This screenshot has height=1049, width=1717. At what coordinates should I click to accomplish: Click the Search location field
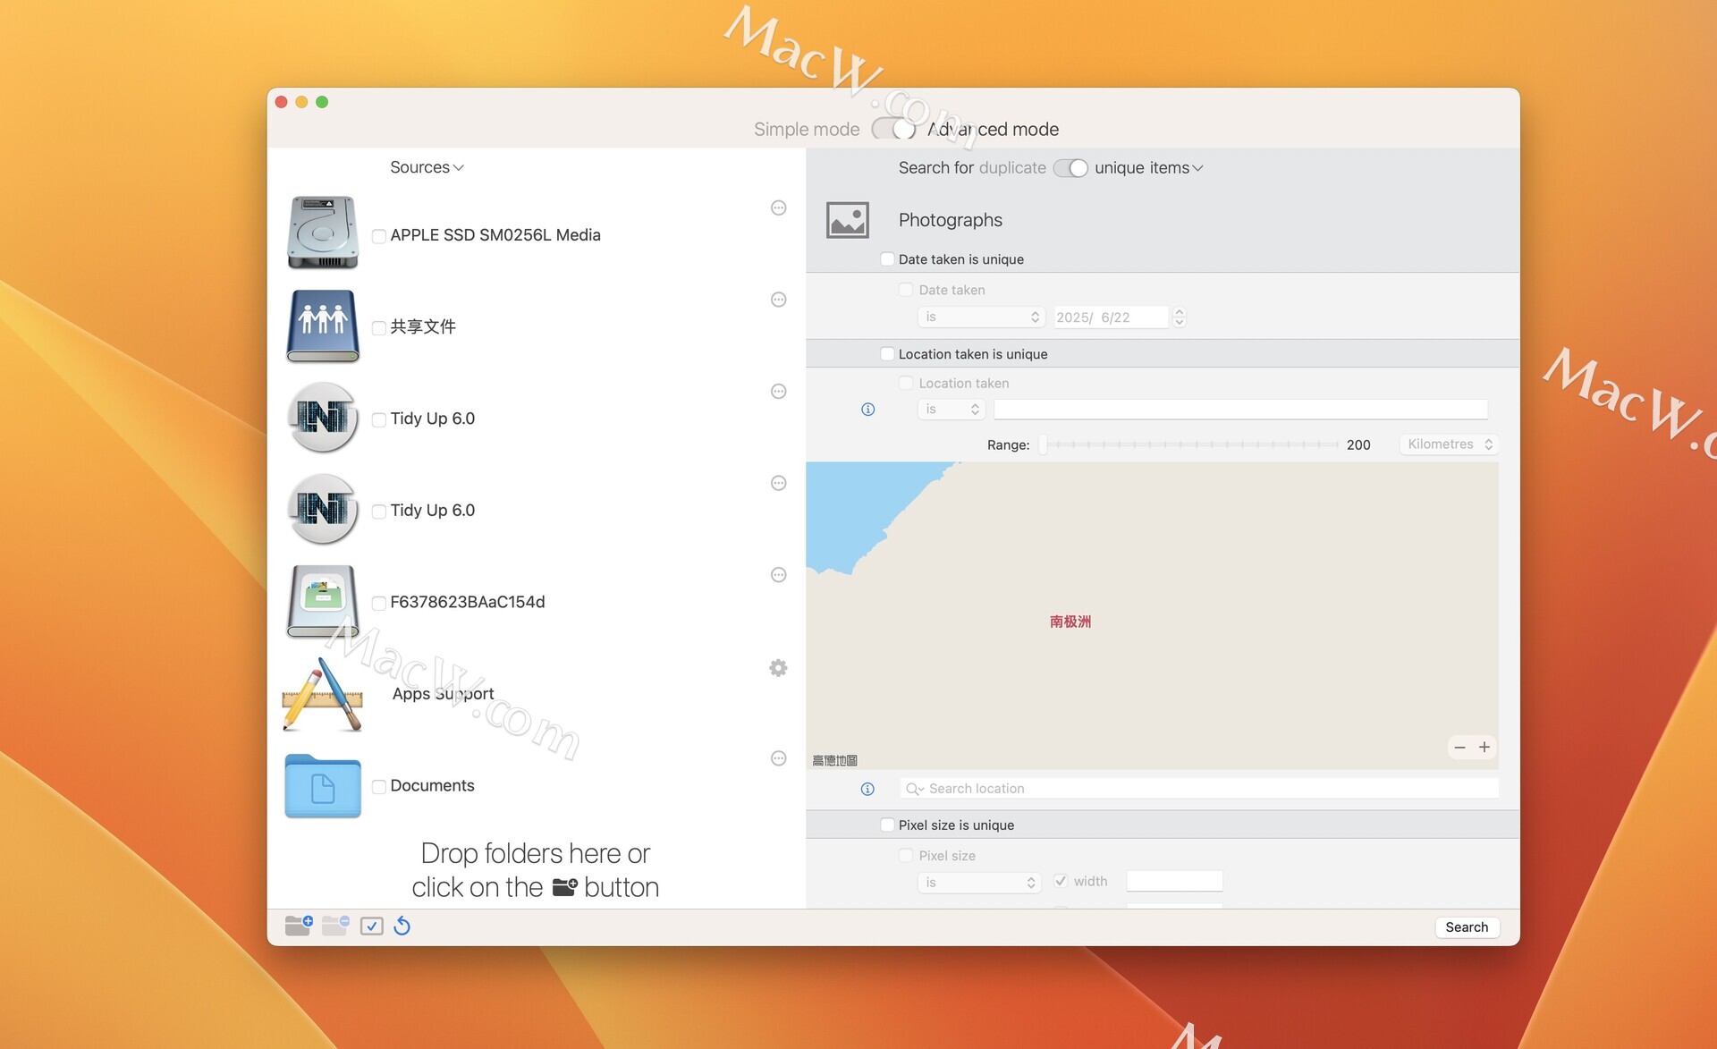pos(1199,789)
